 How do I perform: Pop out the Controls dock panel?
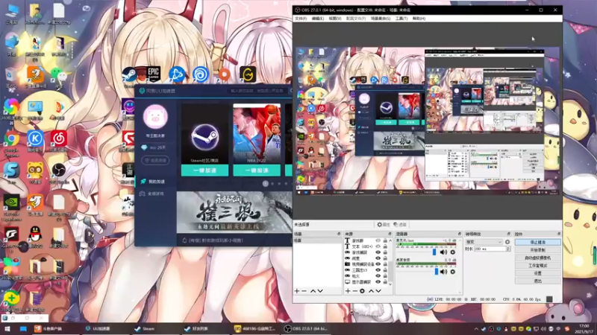[x=558, y=234]
